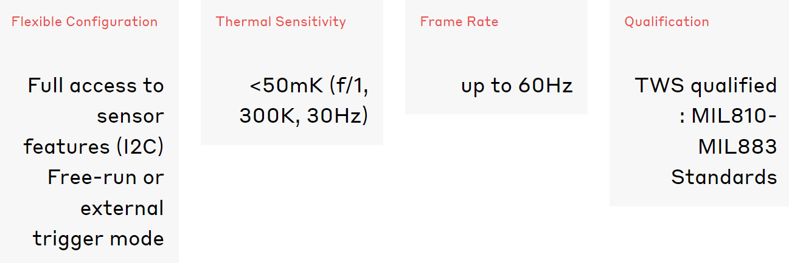Select the Qualification heading

coord(667,22)
